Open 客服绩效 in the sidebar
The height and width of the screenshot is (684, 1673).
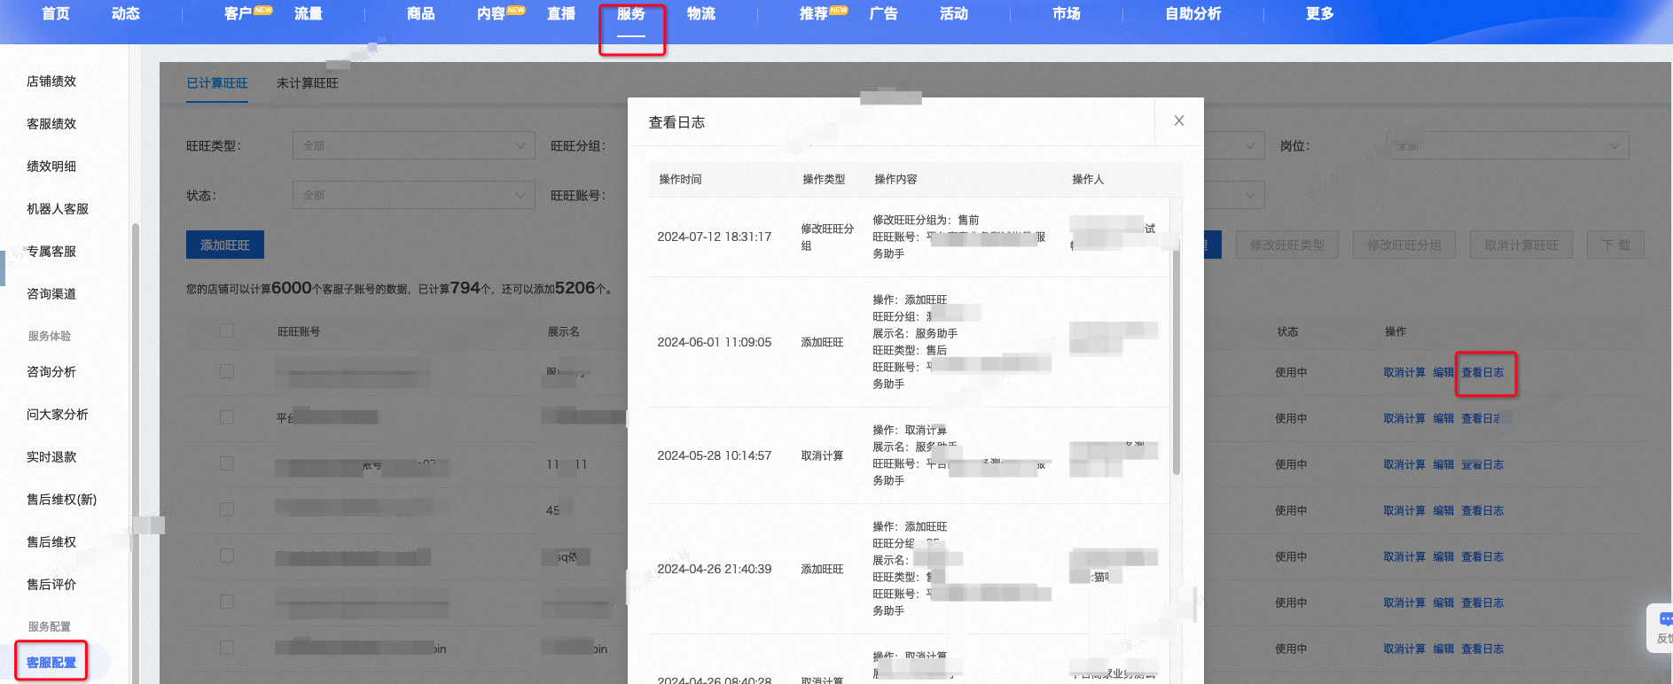point(51,124)
